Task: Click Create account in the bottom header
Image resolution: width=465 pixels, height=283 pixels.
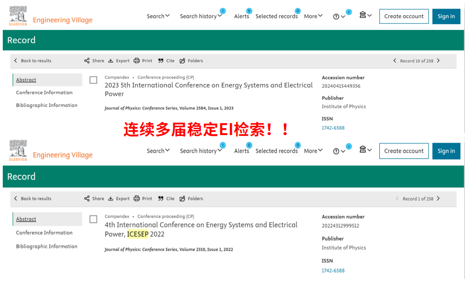Action: [x=404, y=151]
